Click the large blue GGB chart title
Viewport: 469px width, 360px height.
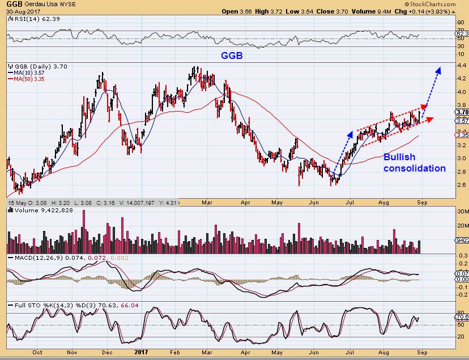pos(232,55)
